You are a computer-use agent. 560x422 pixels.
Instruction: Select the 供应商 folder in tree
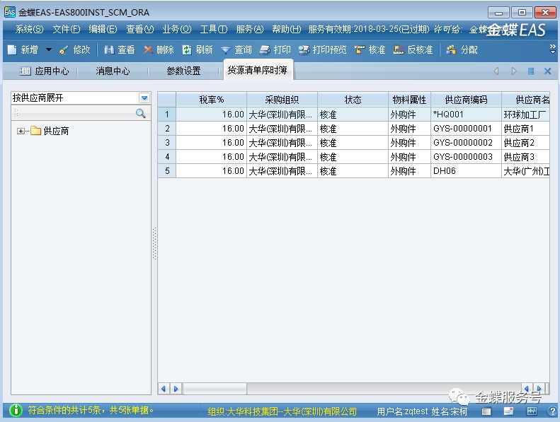coord(50,131)
